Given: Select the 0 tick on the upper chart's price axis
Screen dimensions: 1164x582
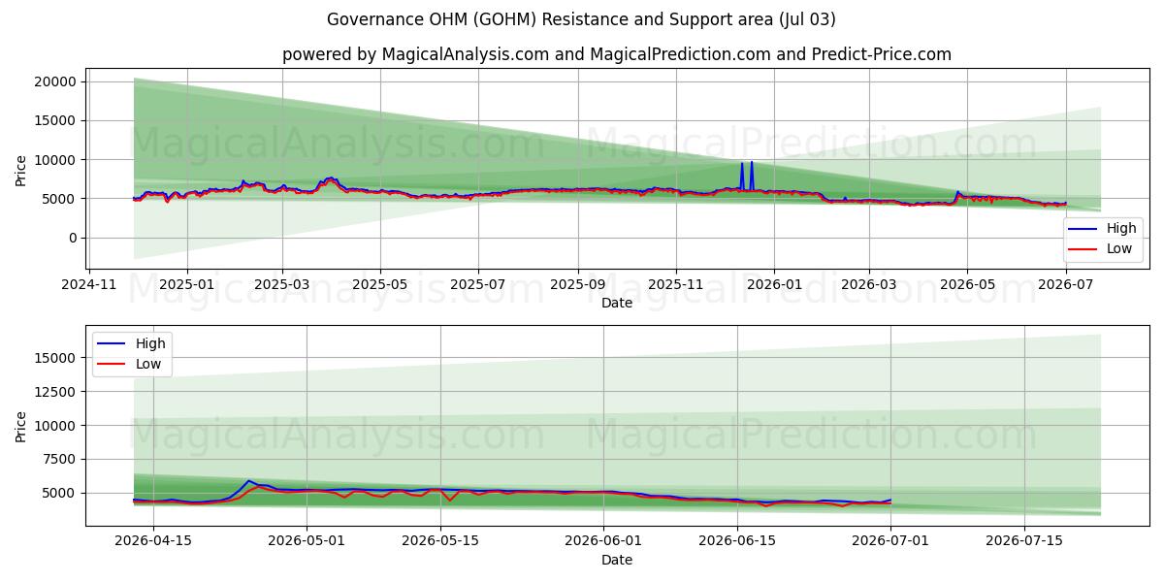Looking at the screenshot, I should [74, 238].
